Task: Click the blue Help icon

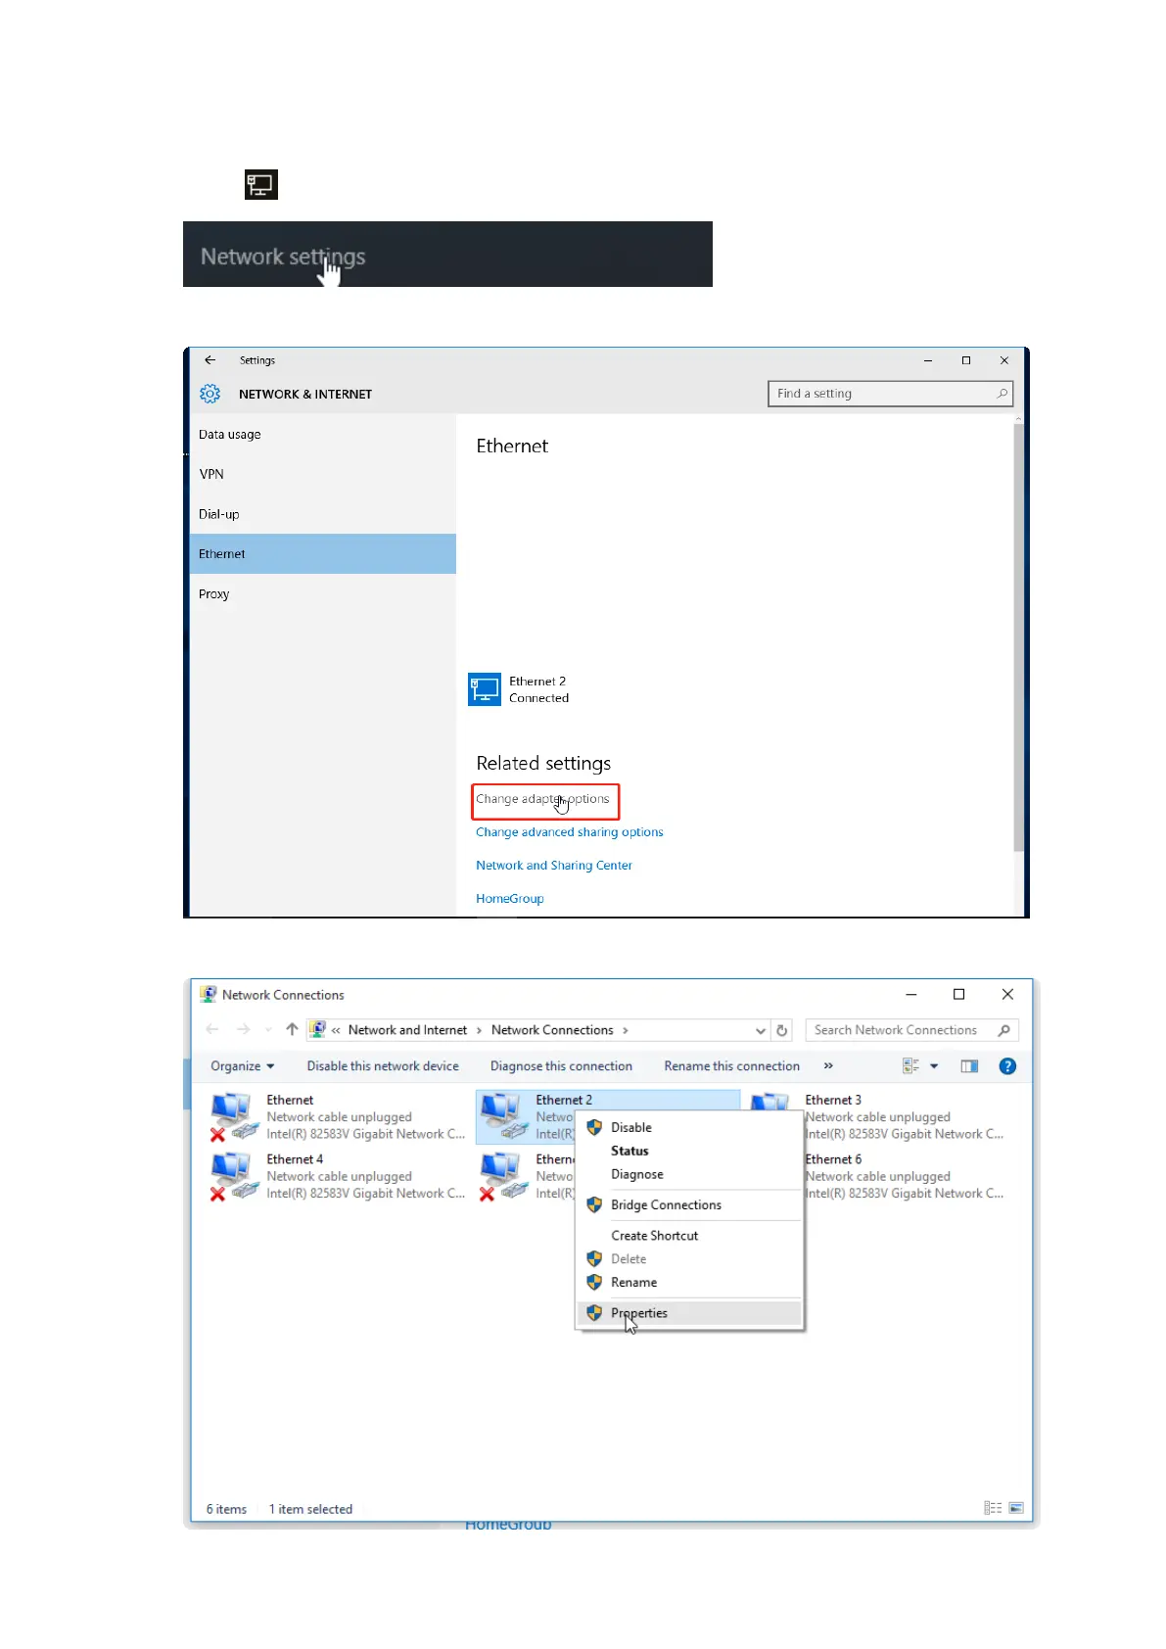Action: click(x=1007, y=1066)
